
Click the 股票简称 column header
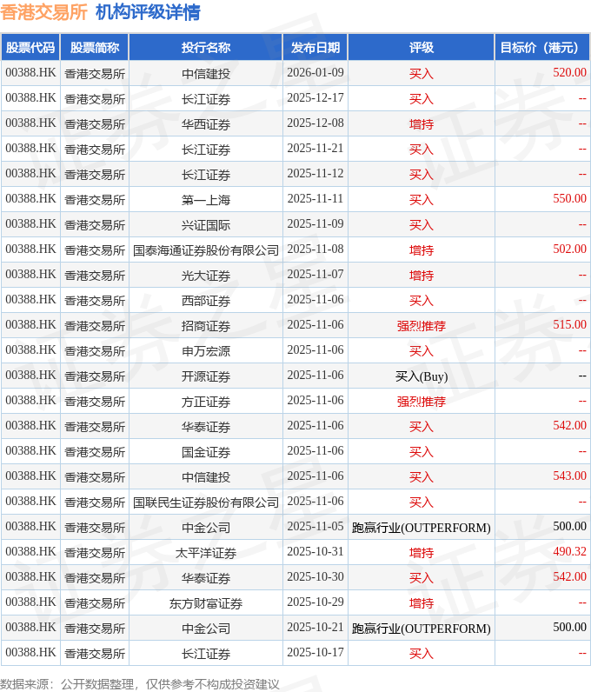[x=95, y=47]
